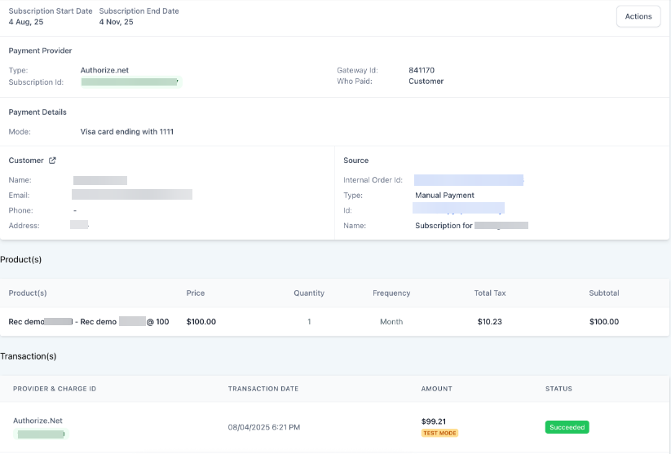The width and height of the screenshot is (671, 454).
Task: Click the Total Tax column header
Action: (x=489, y=293)
